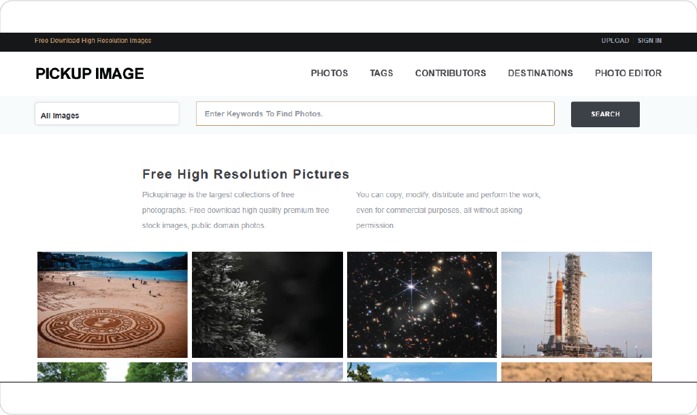The image size is (697, 415).
Task: View the deep space galaxies photo
Action: [x=422, y=305]
